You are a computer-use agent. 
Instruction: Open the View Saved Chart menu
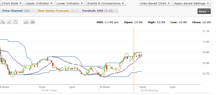point(155,3)
